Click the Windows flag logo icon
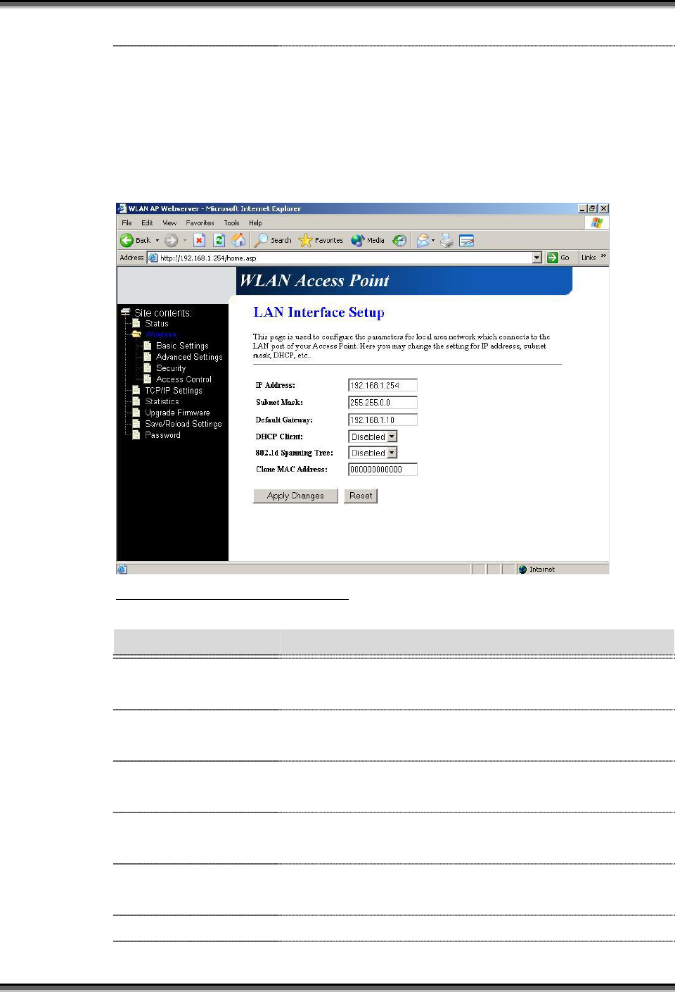Screen dimensions: 675x992 pos(597,222)
